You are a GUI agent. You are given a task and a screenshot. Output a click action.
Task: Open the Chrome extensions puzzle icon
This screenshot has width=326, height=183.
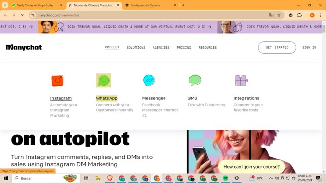point(300,15)
